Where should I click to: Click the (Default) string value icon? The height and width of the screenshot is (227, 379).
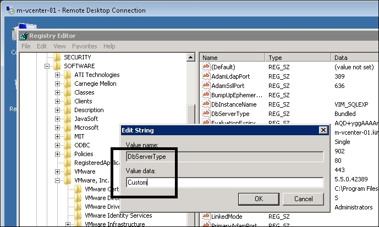click(206, 67)
